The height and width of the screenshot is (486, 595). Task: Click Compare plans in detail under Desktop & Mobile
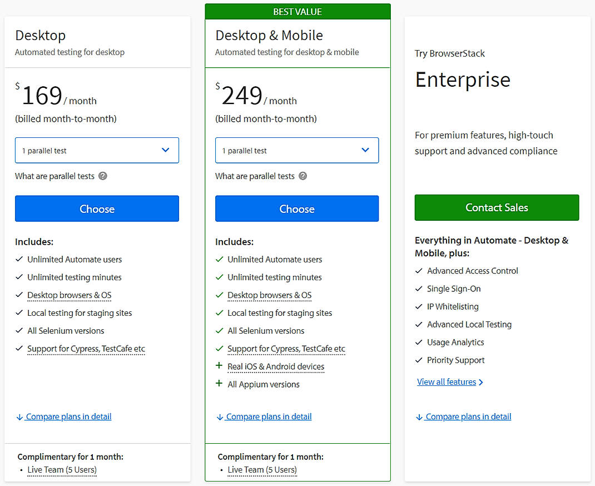(264, 416)
